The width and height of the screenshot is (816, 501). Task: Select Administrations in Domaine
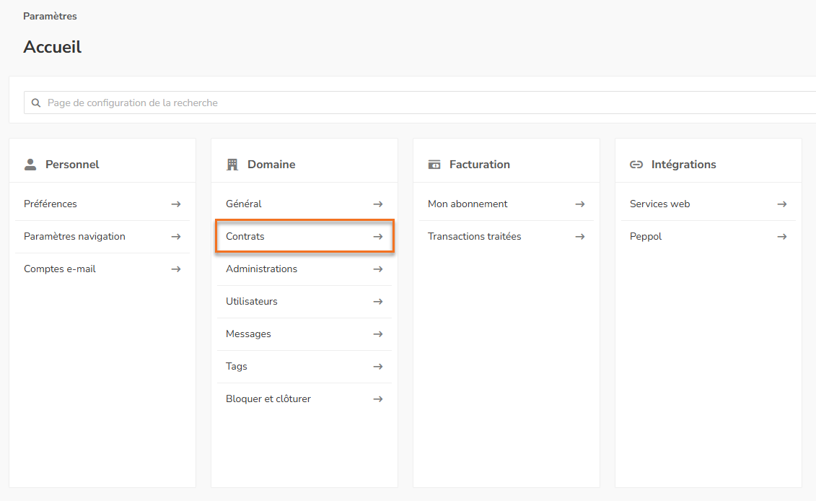261,269
